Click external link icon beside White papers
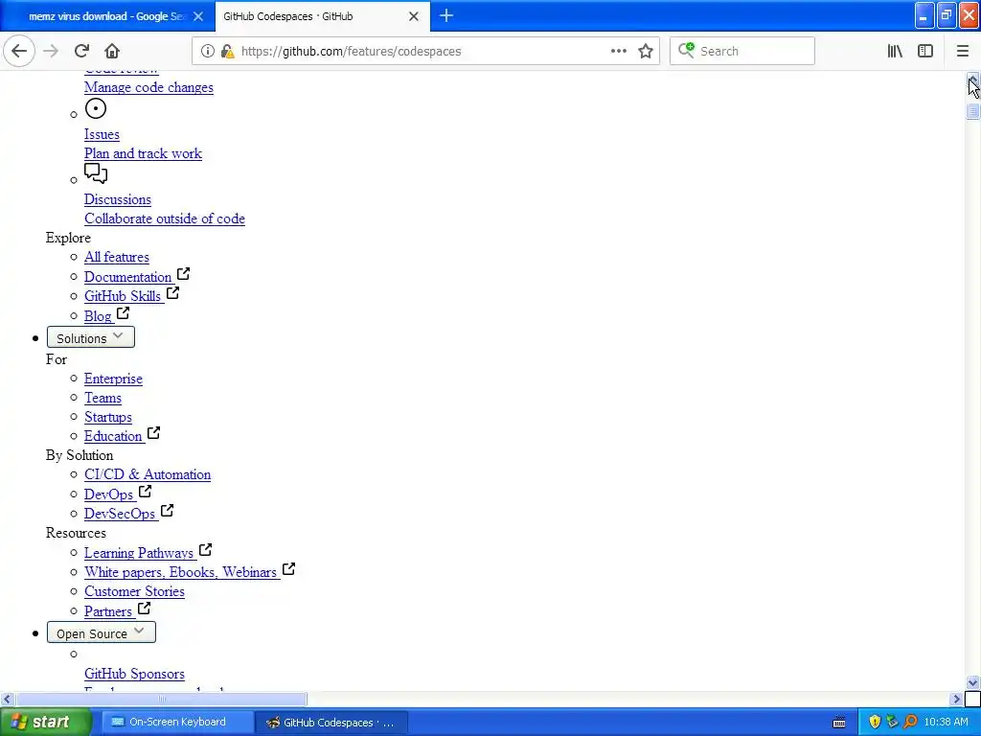 pyautogui.click(x=288, y=569)
